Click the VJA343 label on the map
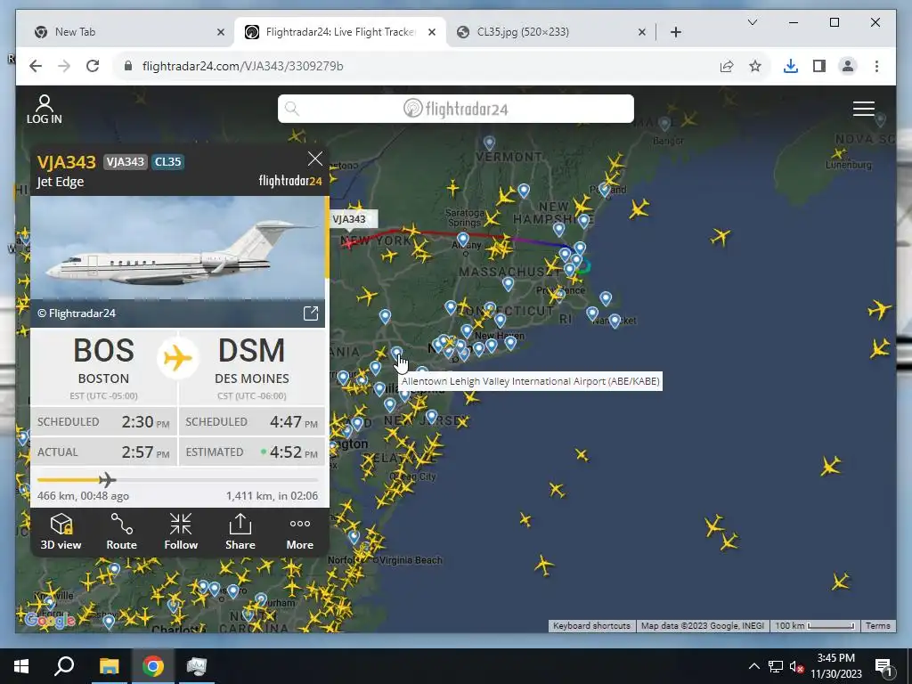 (349, 219)
